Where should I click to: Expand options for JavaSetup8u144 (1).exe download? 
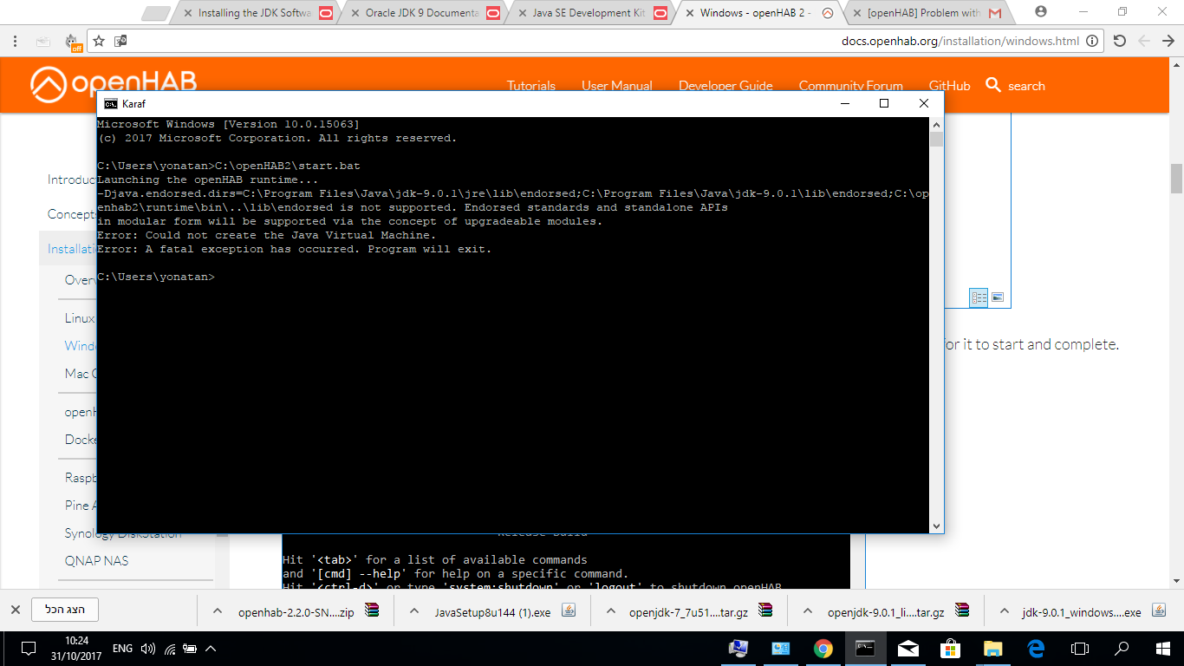pos(414,611)
